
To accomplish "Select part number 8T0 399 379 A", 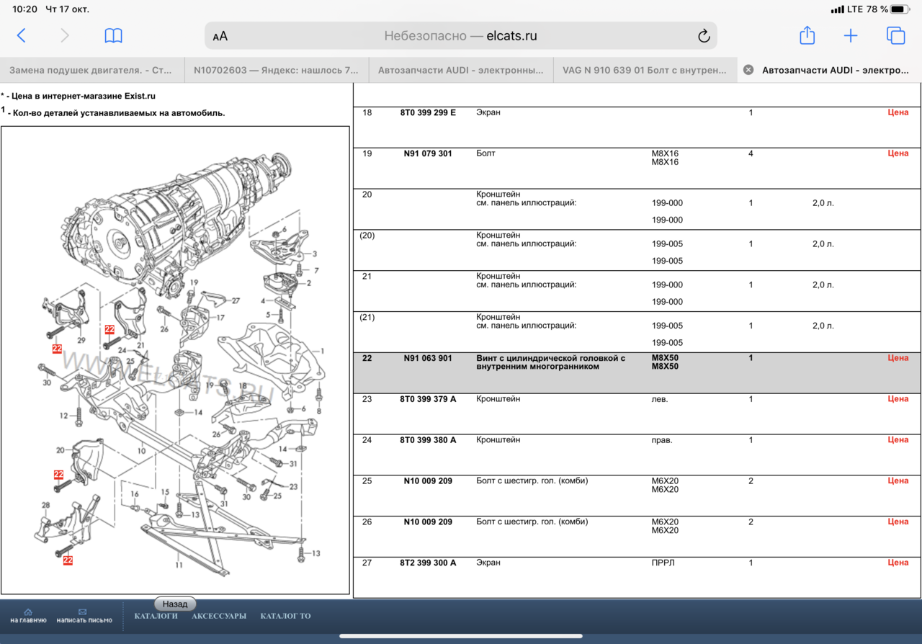I will tap(428, 398).
